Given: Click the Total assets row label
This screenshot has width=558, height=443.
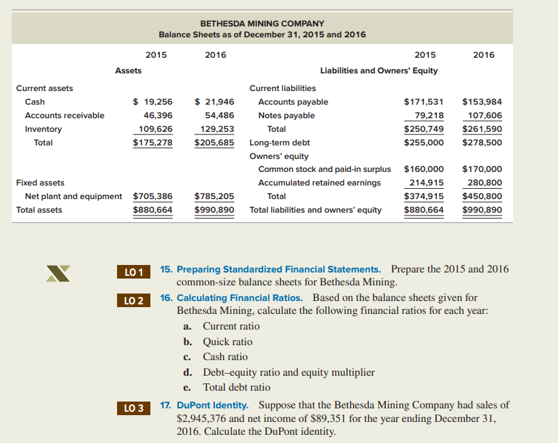Looking at the screenshot, I should [x=39, y=210].
